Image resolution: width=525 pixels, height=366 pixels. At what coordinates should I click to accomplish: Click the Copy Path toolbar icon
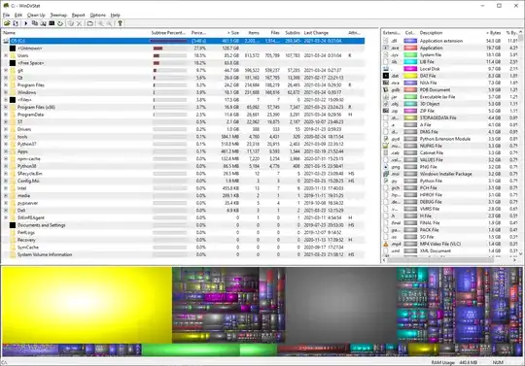point(34,23)
